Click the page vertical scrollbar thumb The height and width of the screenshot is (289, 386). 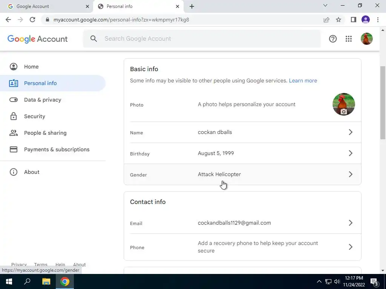[383, 102]
